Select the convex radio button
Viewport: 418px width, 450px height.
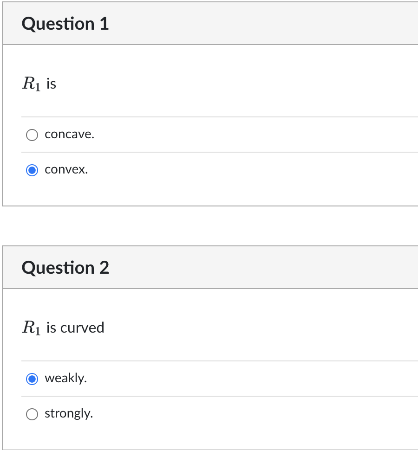[32, 170]
